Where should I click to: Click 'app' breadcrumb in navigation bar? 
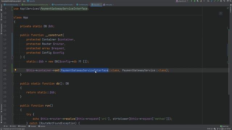[24, 1]
